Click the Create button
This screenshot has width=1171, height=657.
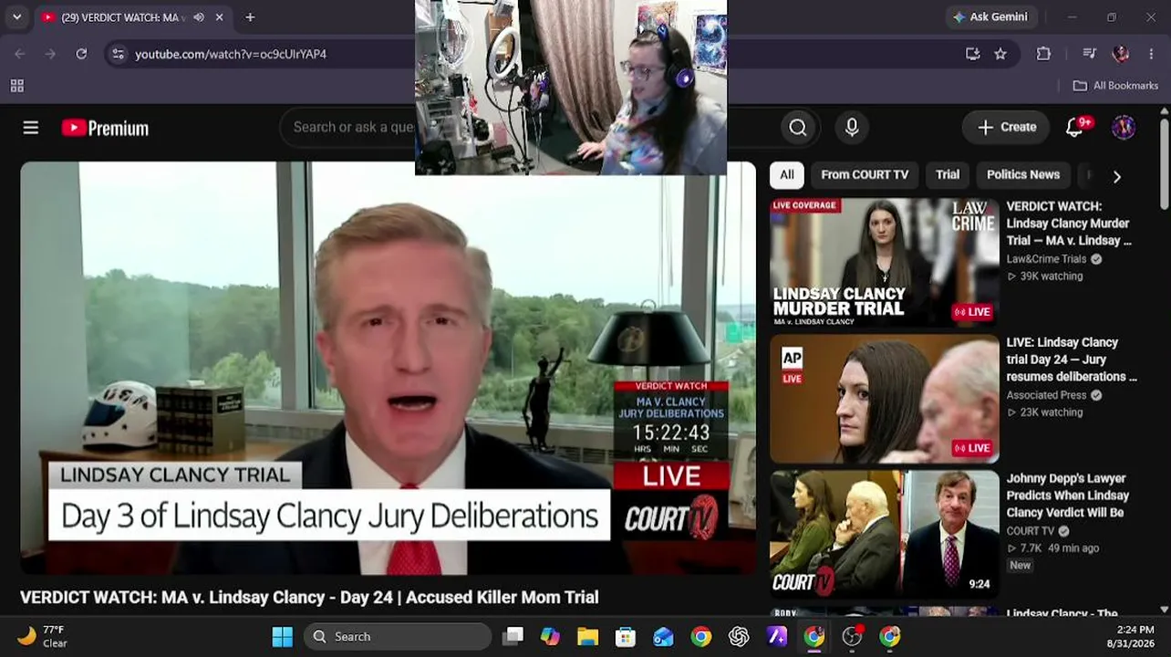coord(1006,128)
